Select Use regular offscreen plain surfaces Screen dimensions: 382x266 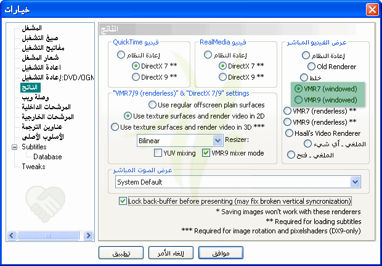pyautogui.click(x=153, y=105)
